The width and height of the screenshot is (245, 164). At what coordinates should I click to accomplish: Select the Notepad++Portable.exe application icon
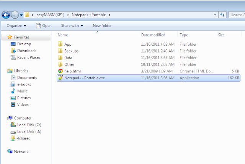tap(60, 78)
